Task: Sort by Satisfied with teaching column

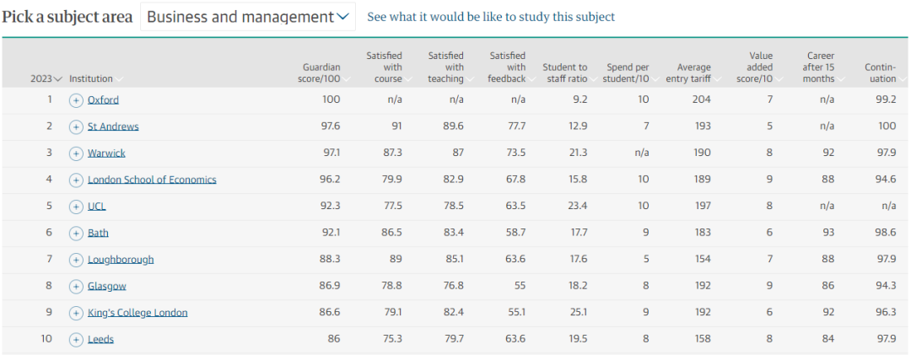Action: 445,67
